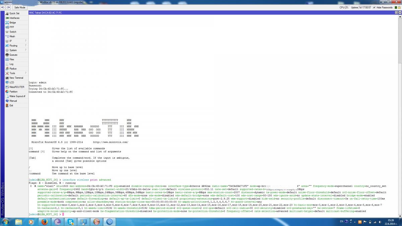Open the Bridge settings

coord(12,22)
